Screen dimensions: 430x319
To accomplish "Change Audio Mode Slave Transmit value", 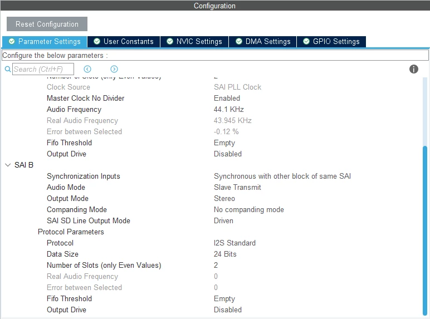I will click(237, 188).
